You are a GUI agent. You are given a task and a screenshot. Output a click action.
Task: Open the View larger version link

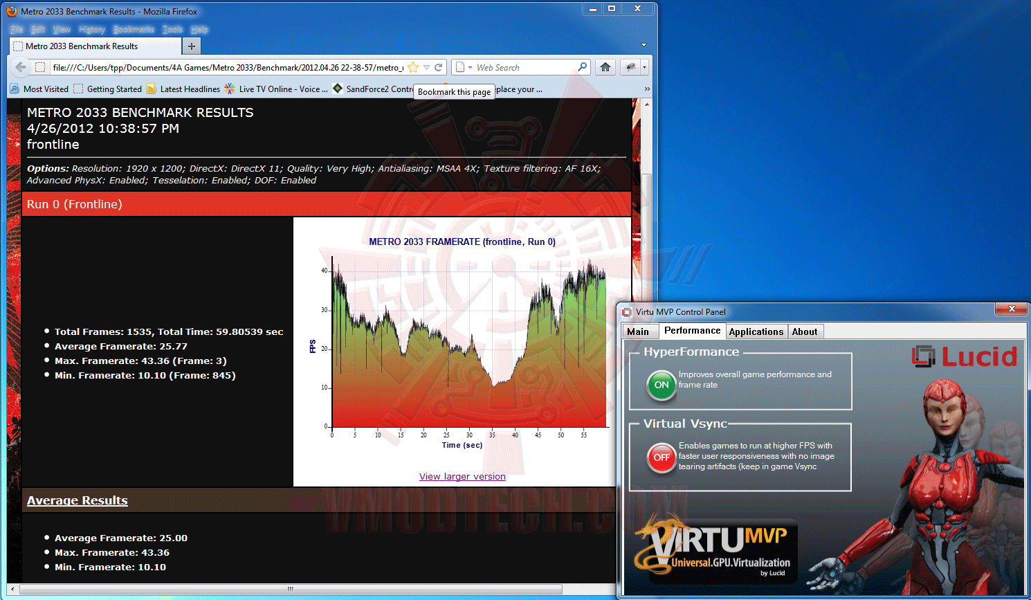click(462, 476)
